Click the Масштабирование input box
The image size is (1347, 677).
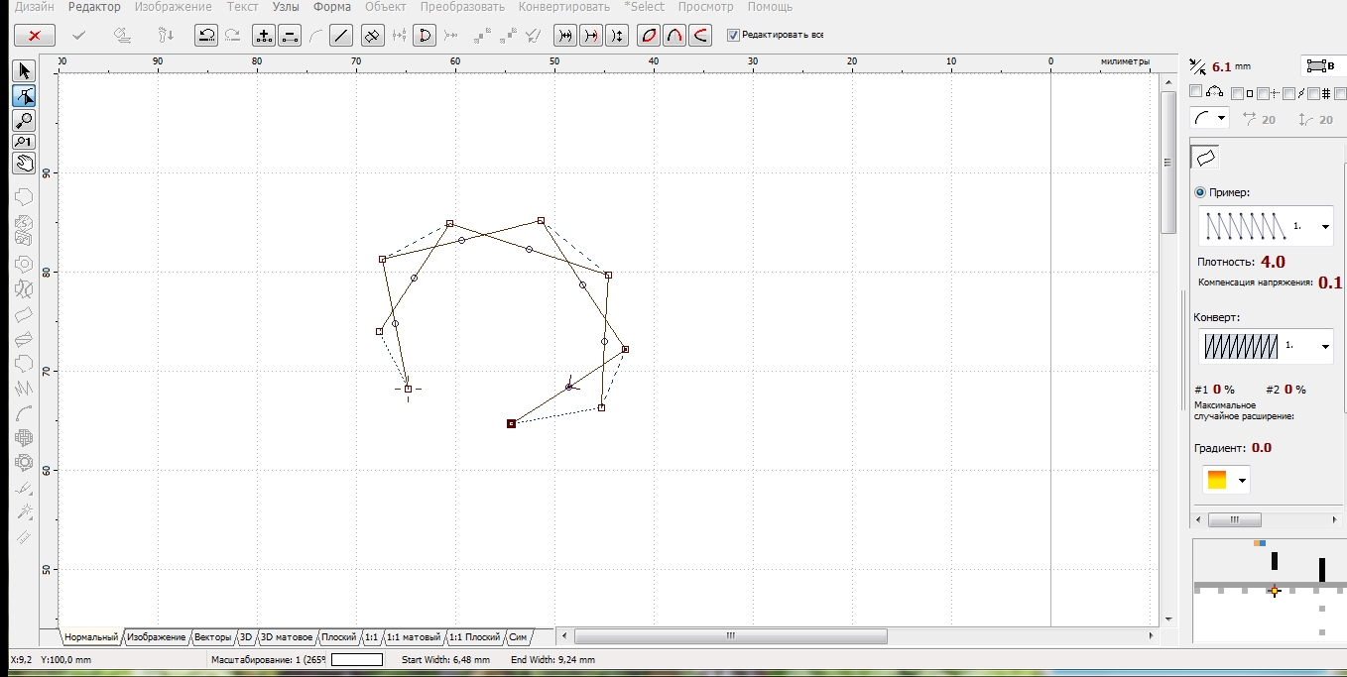pos(357,659)
